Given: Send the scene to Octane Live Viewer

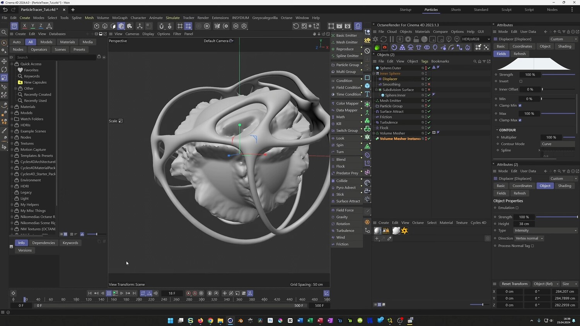Looking at the screenshot, I should pos(376,39).
